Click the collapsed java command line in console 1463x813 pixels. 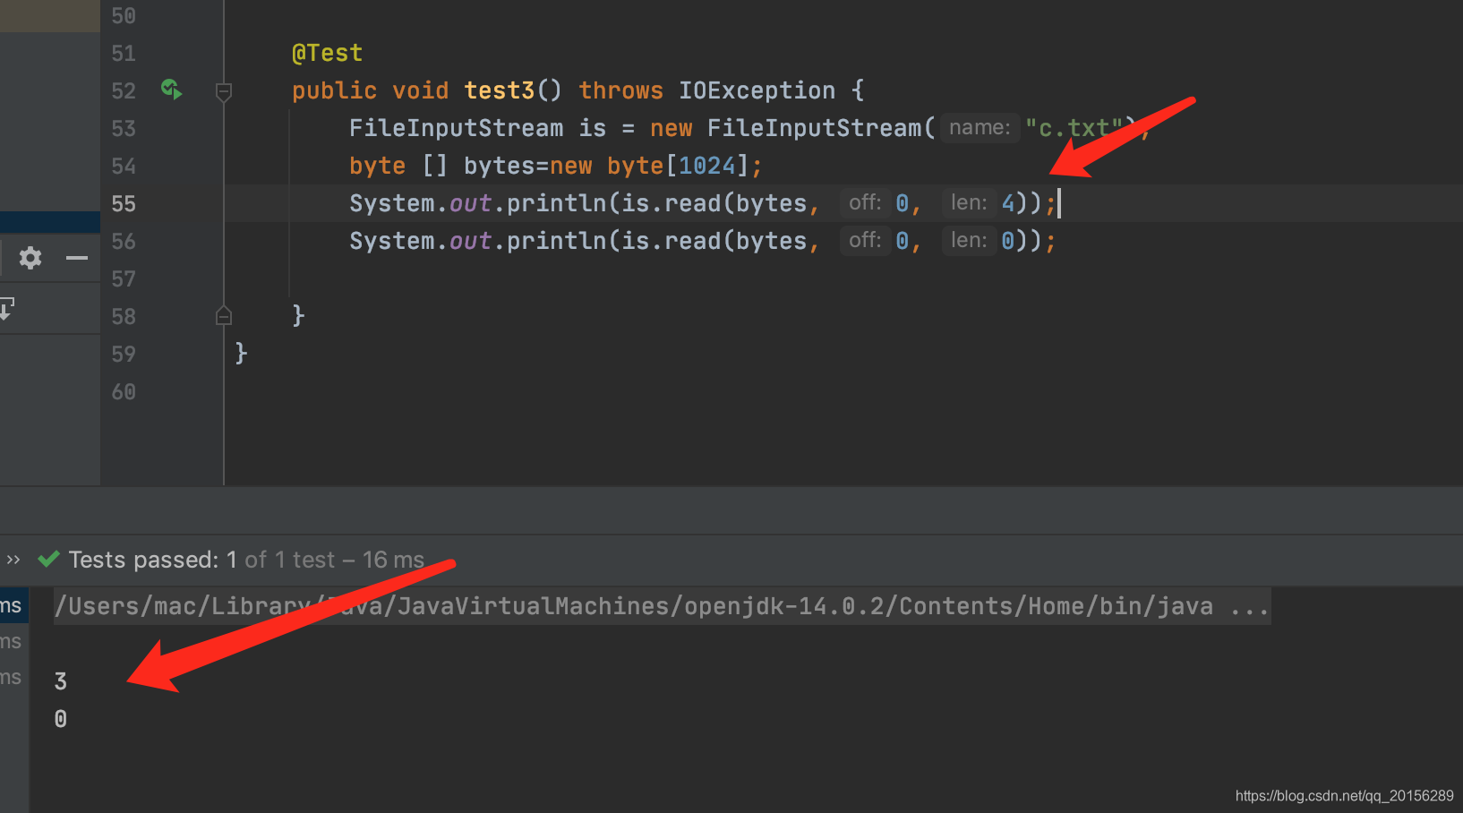point(662,606)
